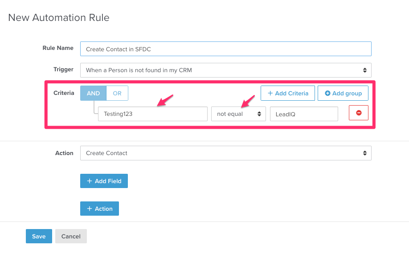Select the AND criteria operator
Viewport: 409px width, 254px height.
[x=93, y=94]
